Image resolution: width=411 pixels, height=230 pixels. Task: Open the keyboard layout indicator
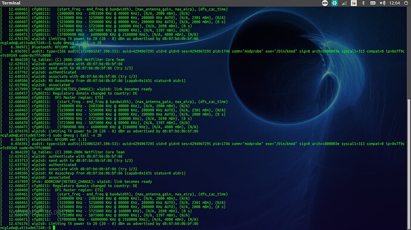coord(354,3)
